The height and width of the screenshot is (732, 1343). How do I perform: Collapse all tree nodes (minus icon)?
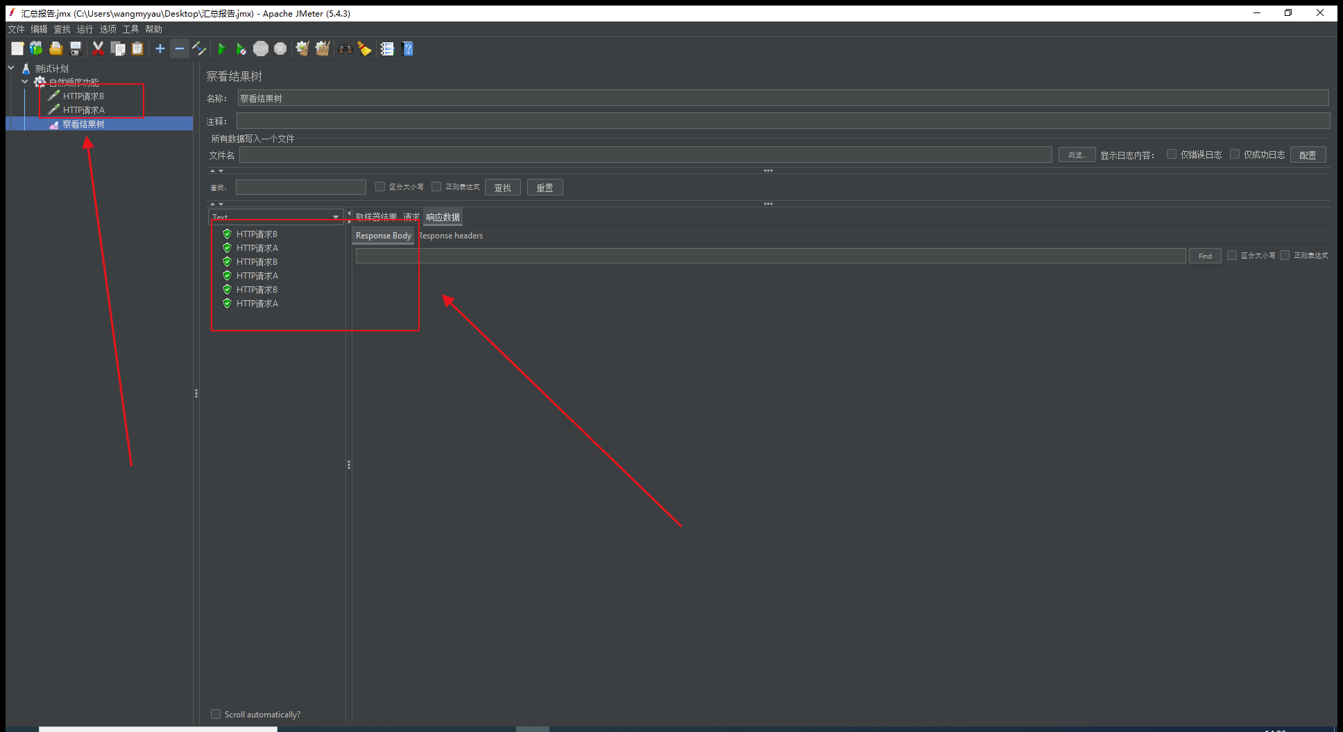(180, 49)
